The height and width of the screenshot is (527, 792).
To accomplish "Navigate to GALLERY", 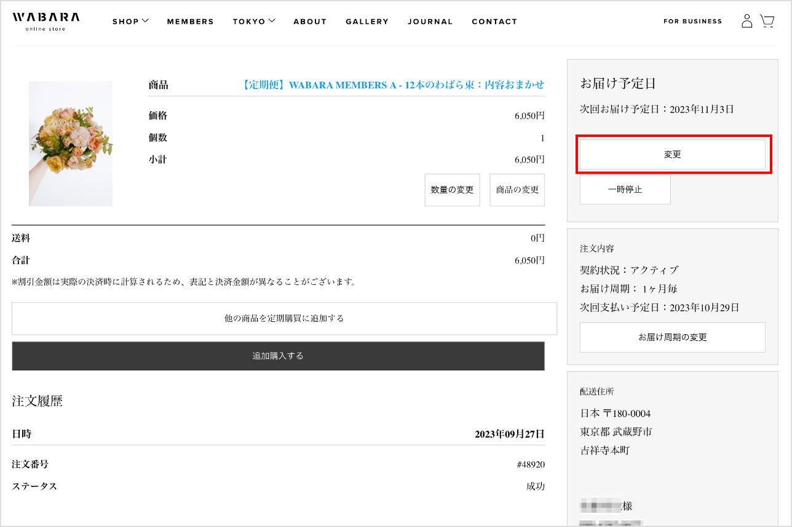I will pyautogui.click(x=367, y=21).
